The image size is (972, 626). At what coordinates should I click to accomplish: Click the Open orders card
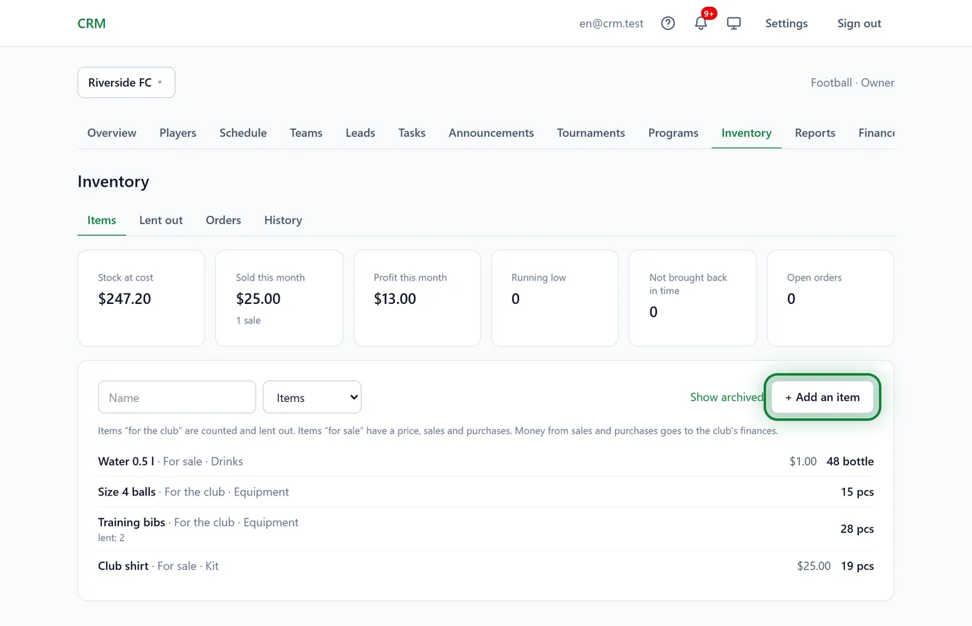coord(830,298)
